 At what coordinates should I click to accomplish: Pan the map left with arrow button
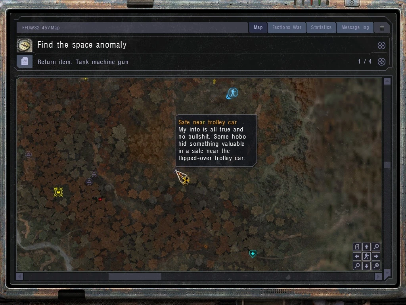tap(357, 256)
